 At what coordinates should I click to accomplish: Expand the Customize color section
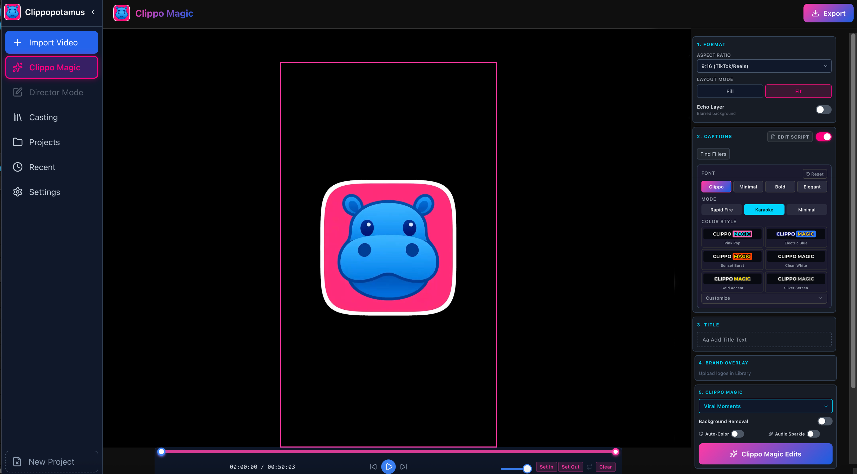[x=764, y=298]
